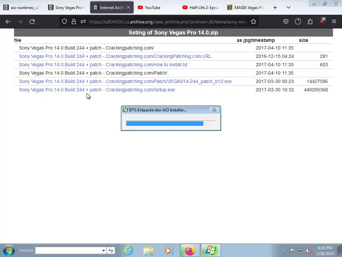The width and height of the screenshot is (342, 257).
Task: Bookmark this page with the star icon
Action: (x=253, y=21)
